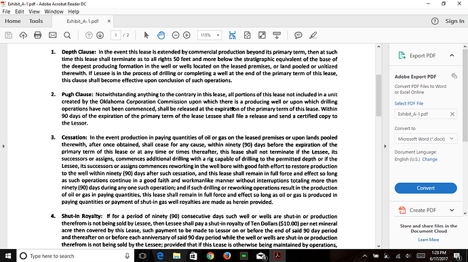Toggle fit-width scrolling mode icon
This screenshot has height=262, width=468.
[x=232, y=35]
